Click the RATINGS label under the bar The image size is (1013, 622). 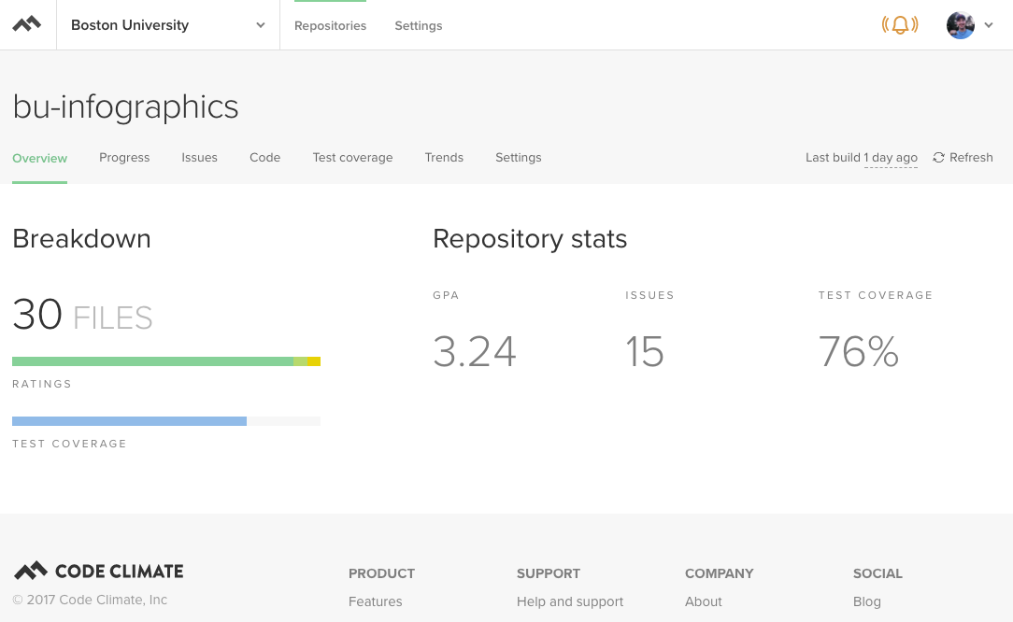tap(42, 384)
